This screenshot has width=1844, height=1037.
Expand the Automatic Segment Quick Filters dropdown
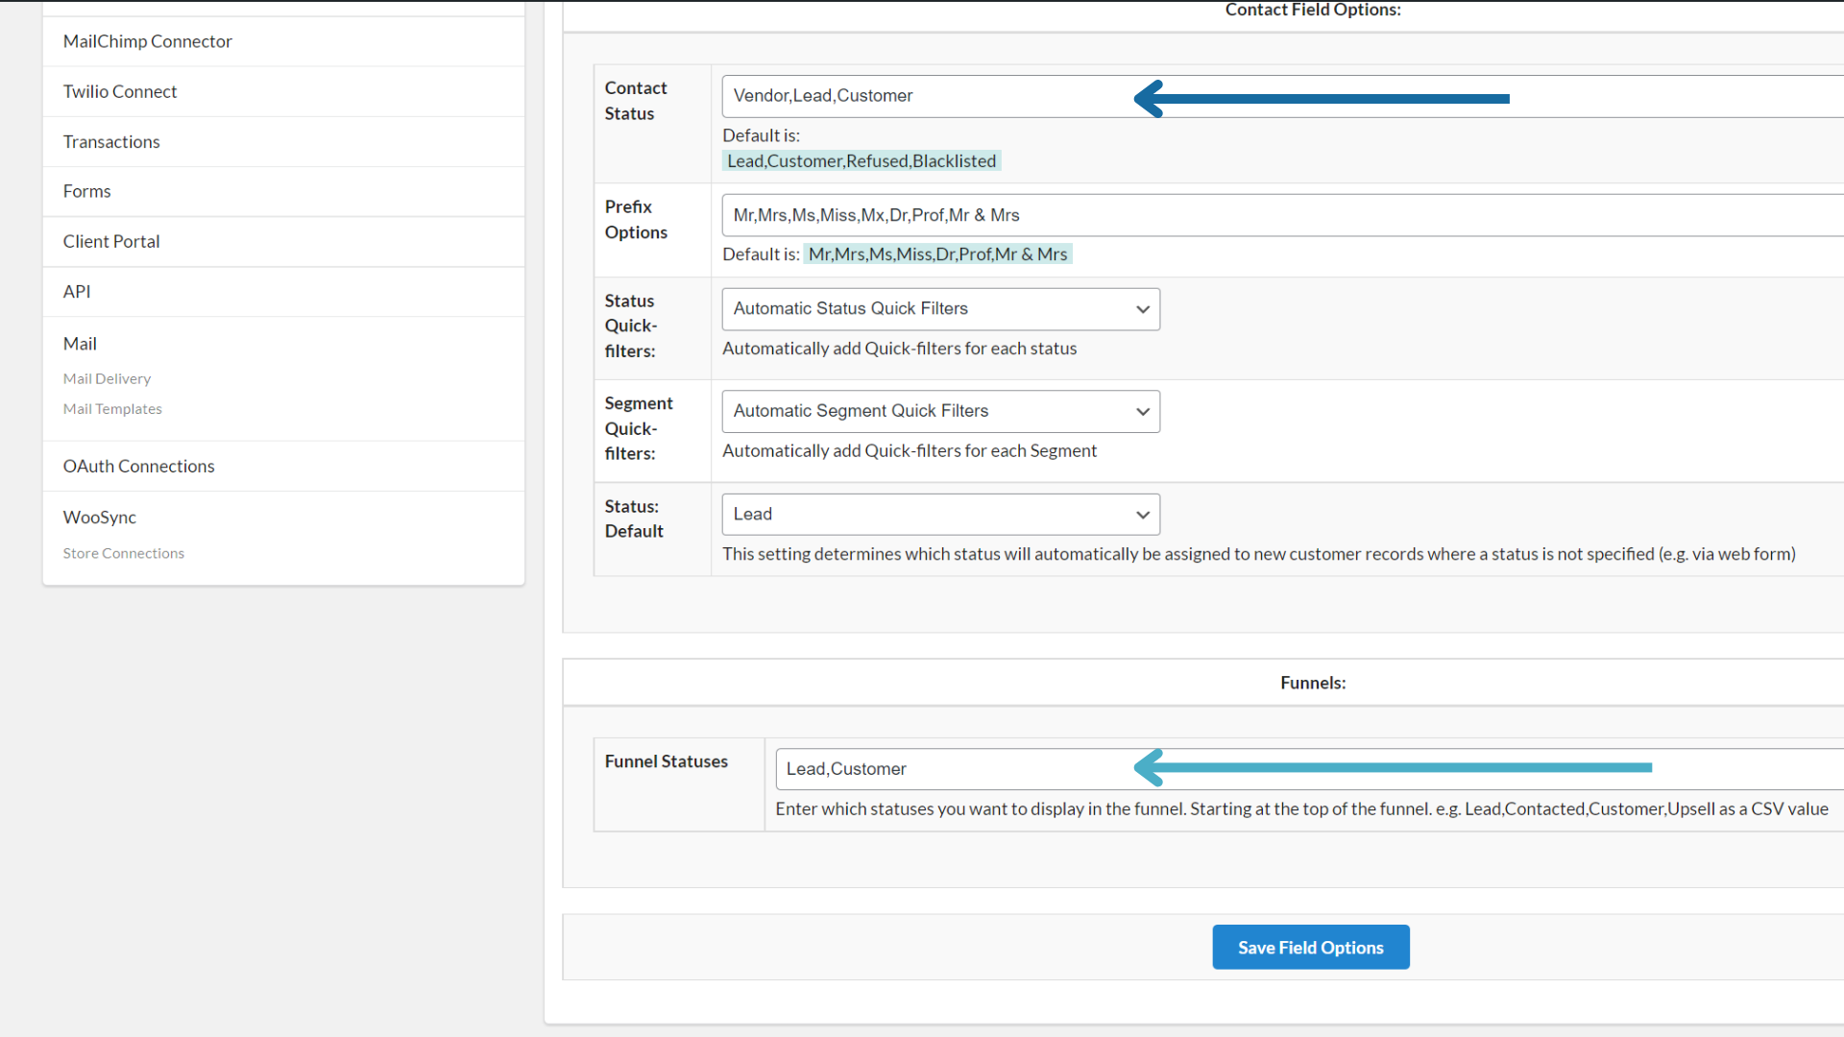[x=940, y=411]
